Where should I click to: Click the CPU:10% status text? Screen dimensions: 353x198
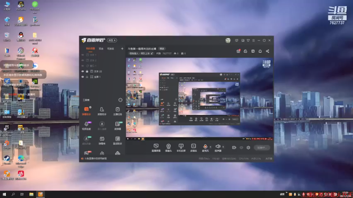[244, 159]
